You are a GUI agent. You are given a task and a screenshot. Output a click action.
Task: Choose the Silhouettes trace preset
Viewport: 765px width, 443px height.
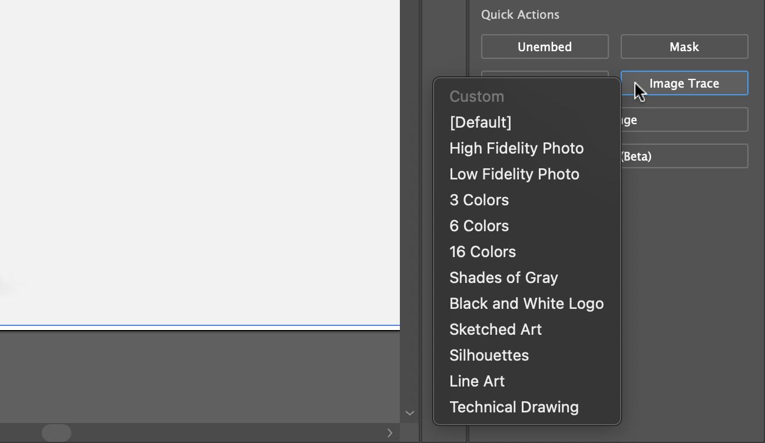click(x=489, y=355)
